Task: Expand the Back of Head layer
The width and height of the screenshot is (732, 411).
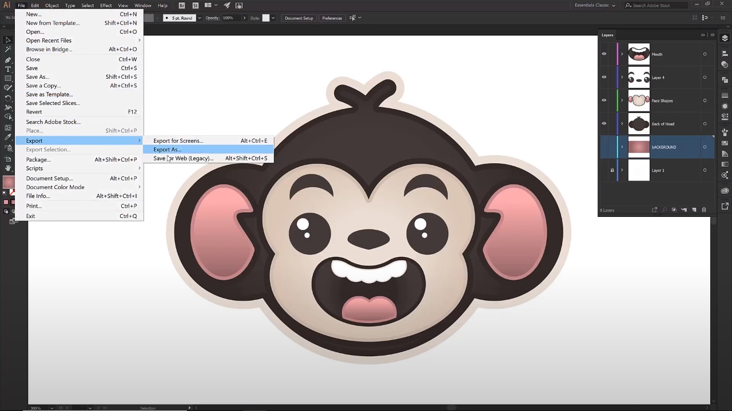Action: 622,123
